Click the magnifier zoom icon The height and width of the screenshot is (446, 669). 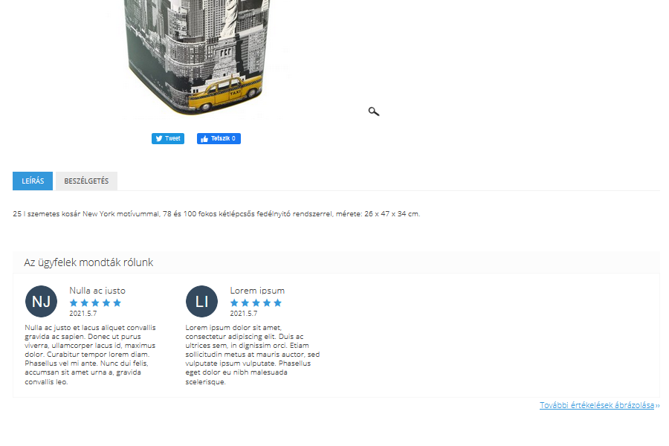click(374, 111)
